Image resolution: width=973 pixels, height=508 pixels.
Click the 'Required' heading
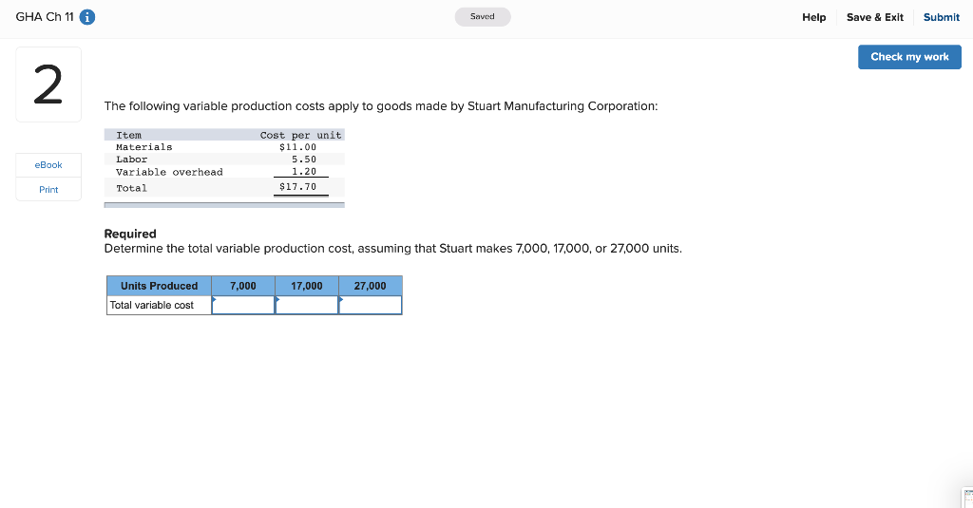130,234
